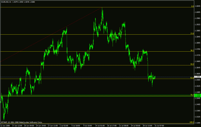Click the 16 Jul 17:00 time label
The height and width of the screenshot is (127, 201).
[x=112, y=126]
